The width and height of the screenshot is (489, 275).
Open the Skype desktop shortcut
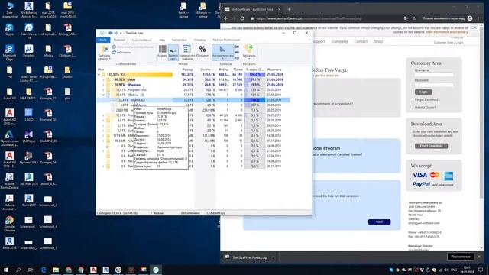click(x=9, y=30)
